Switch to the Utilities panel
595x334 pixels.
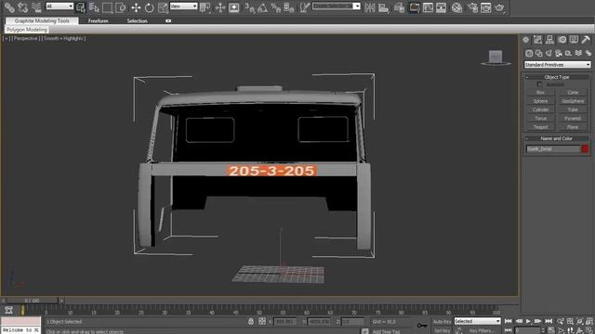(x=586, y=39)
